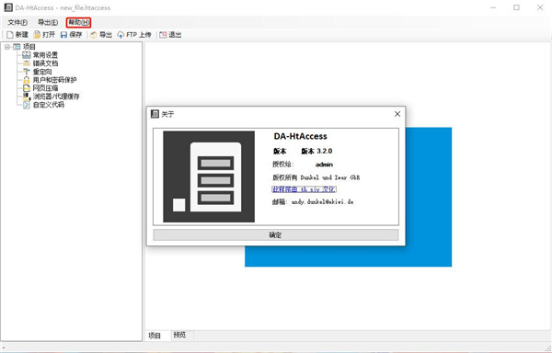Select 常用设置 text in tree
Screen dimensions: 552x353
pyautogui.click(x=45, y=55)
